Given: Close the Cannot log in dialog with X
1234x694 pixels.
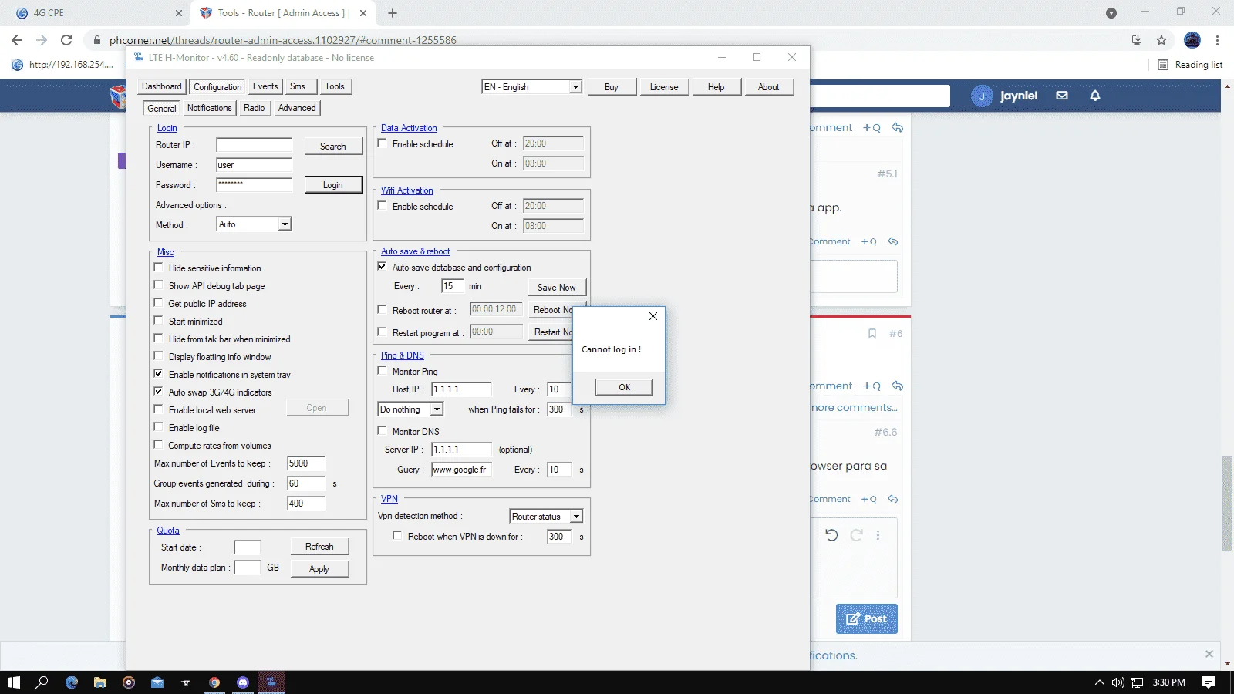Looking at the screenshot, I should click(653, 316).
